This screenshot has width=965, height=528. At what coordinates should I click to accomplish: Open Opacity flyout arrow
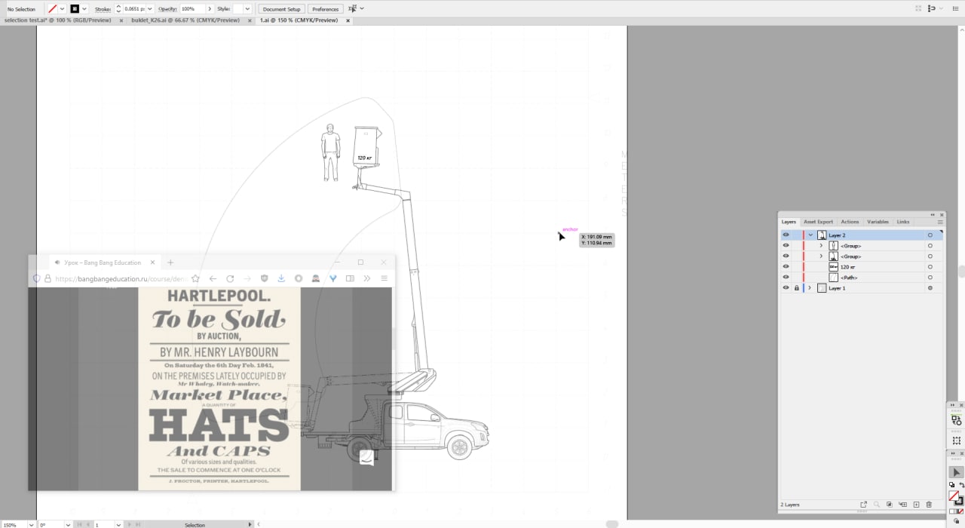(209, 8)
